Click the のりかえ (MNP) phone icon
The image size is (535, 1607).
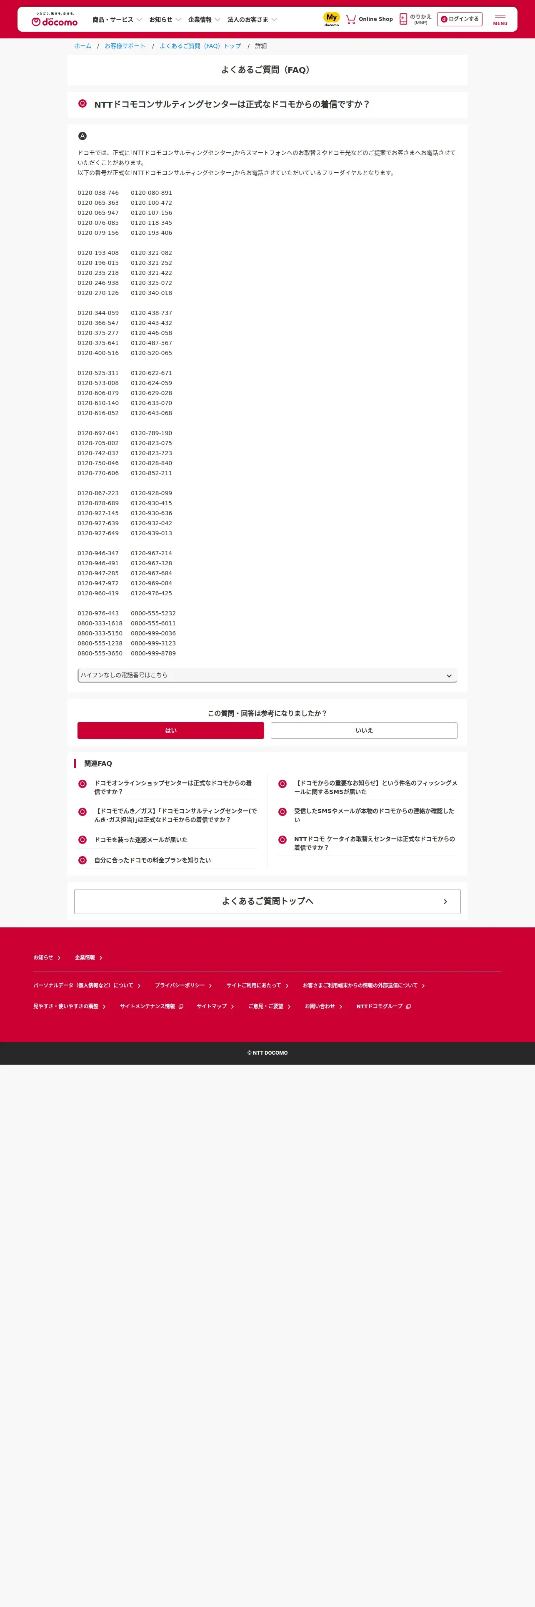coord(403,19)
